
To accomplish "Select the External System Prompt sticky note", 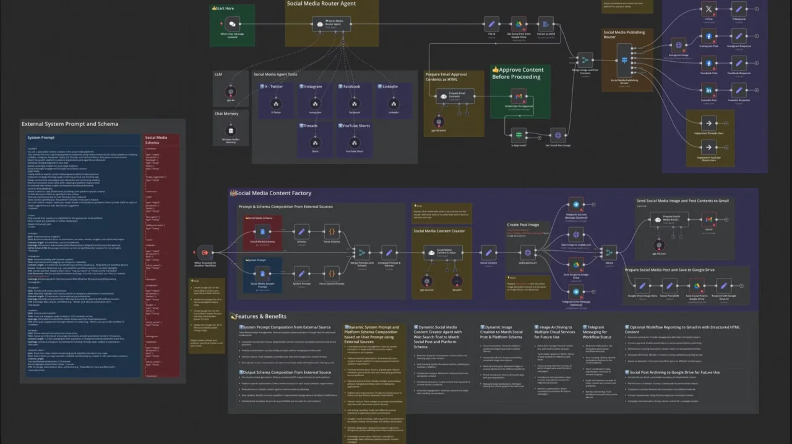I will (x=103, y=251).
